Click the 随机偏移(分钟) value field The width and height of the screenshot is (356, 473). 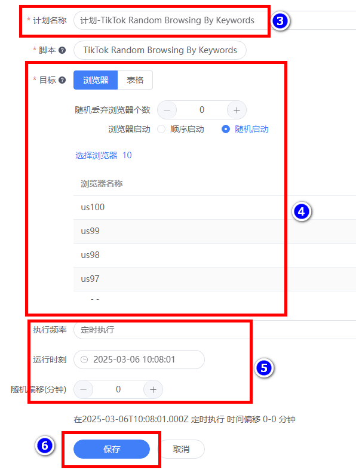point(118,389)
